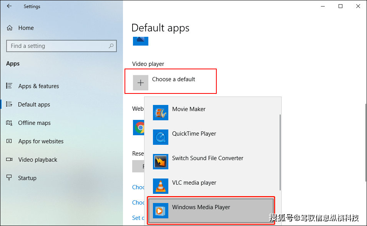Click the Choose a default label
This screenshot has height=226, width=367.
click(x=173, y=79)
